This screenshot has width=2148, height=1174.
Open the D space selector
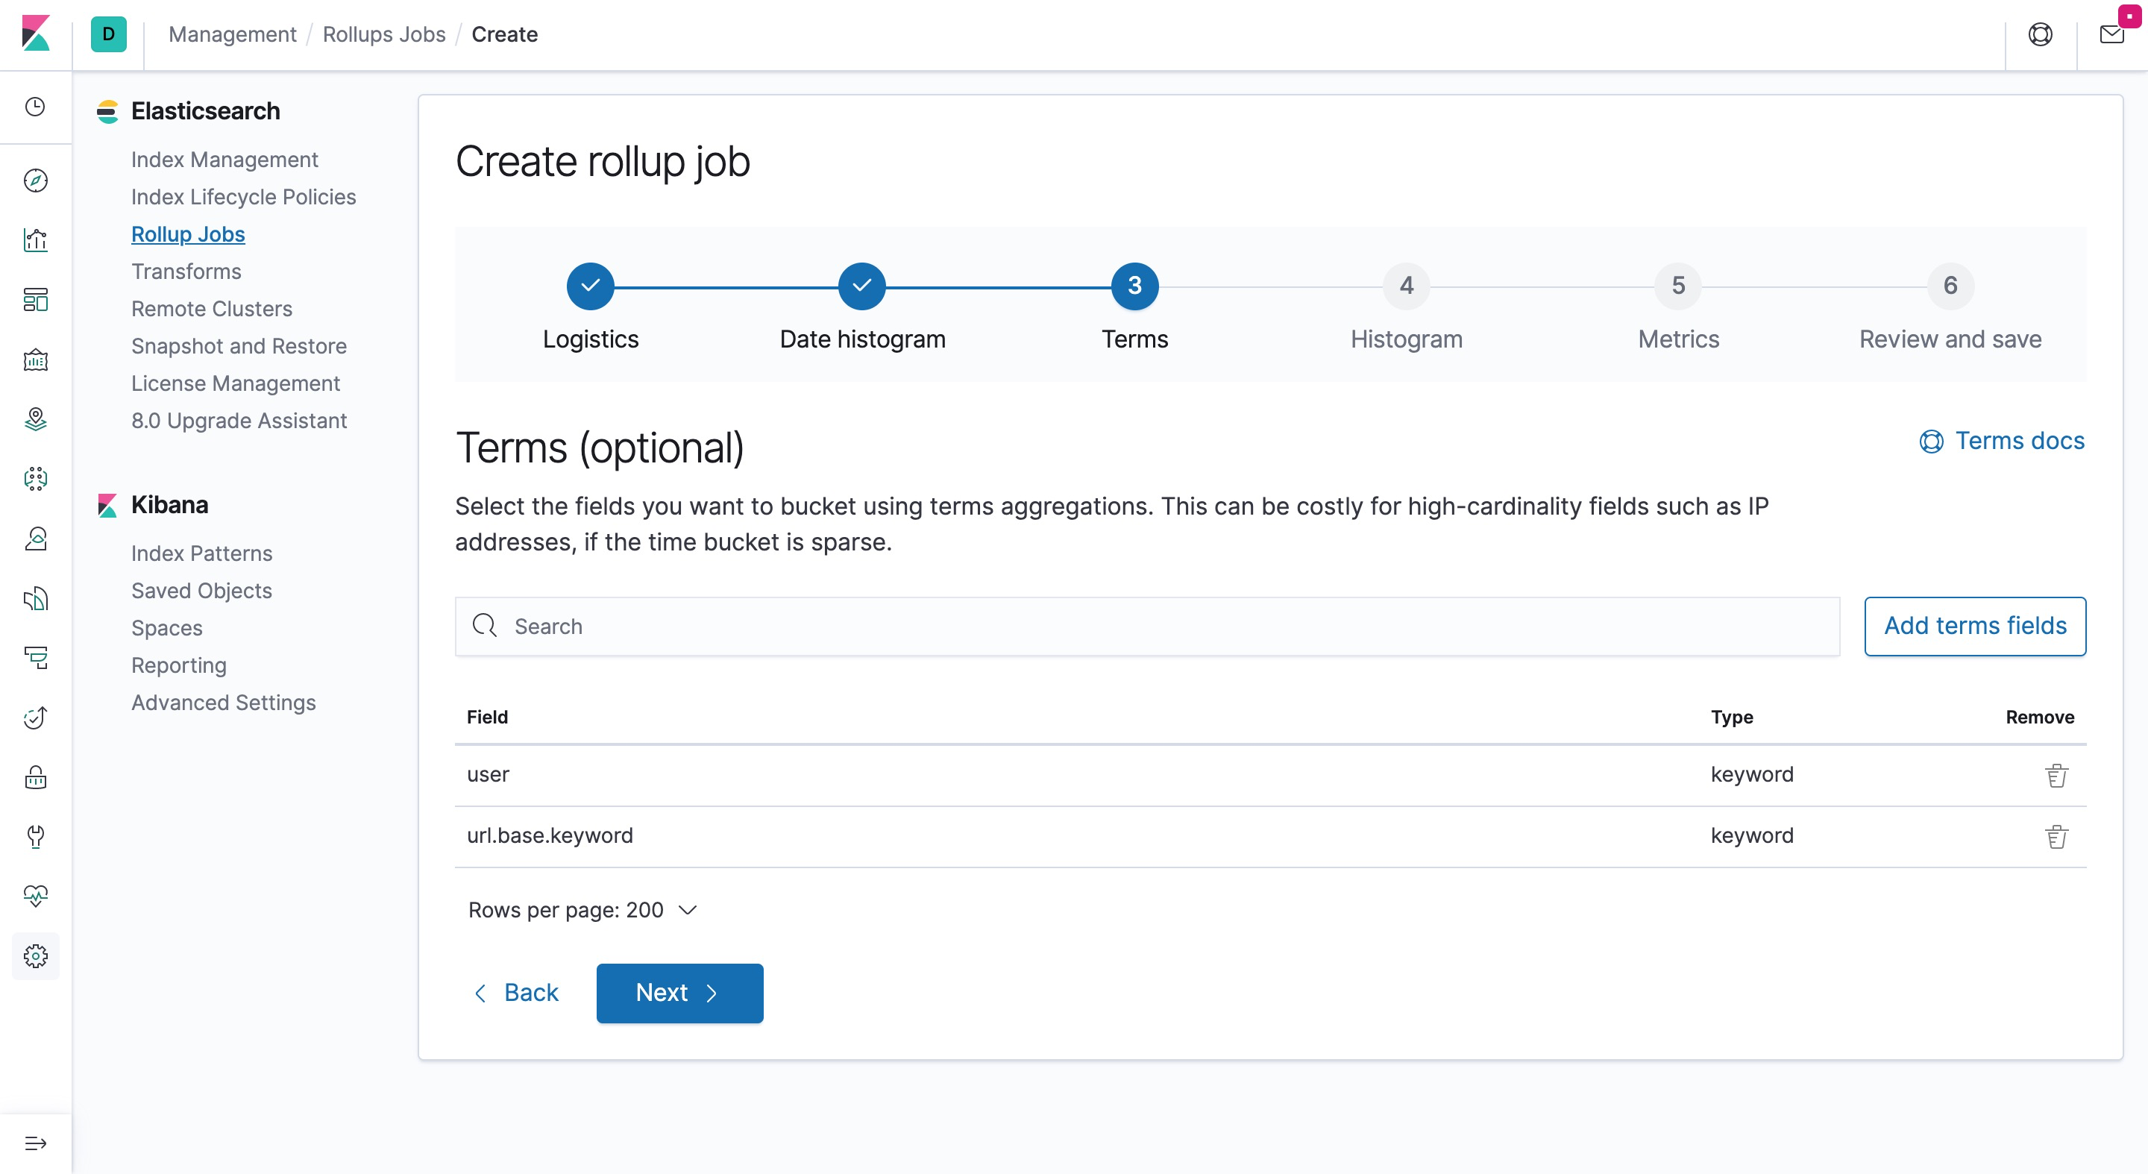108,34
